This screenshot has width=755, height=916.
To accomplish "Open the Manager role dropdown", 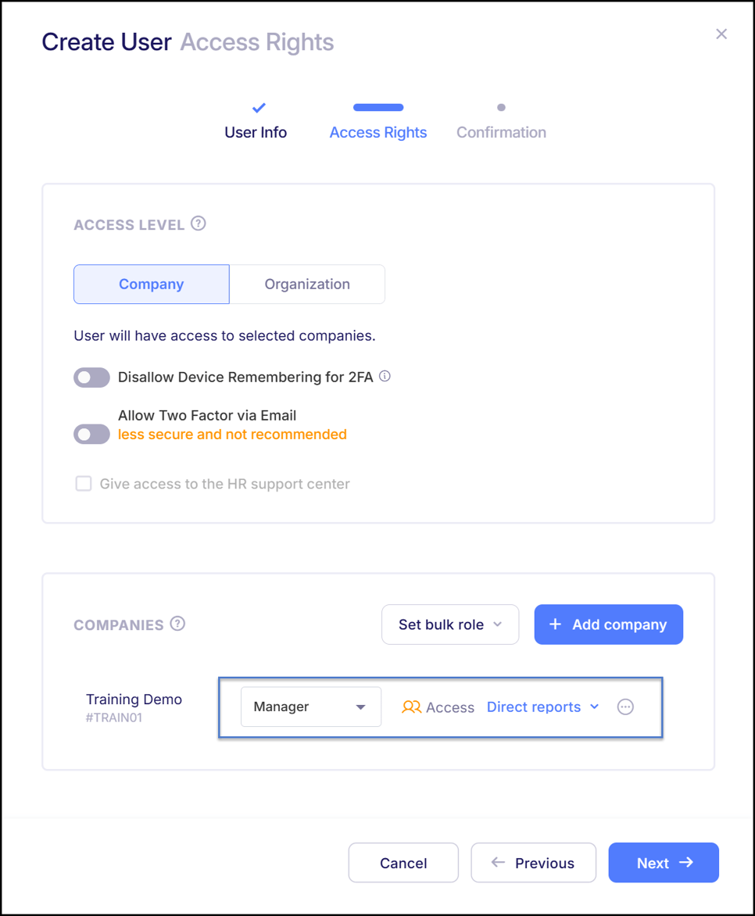I will pos(310,707).
